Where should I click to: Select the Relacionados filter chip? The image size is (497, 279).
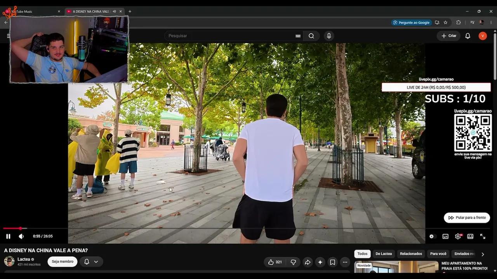pyautogui.click(x=411, y=254)
